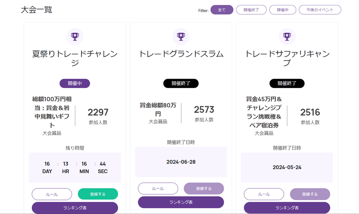Open ルール for 夏祭りトレードチャレンジ
359x214 pixels.
[52, 194]
